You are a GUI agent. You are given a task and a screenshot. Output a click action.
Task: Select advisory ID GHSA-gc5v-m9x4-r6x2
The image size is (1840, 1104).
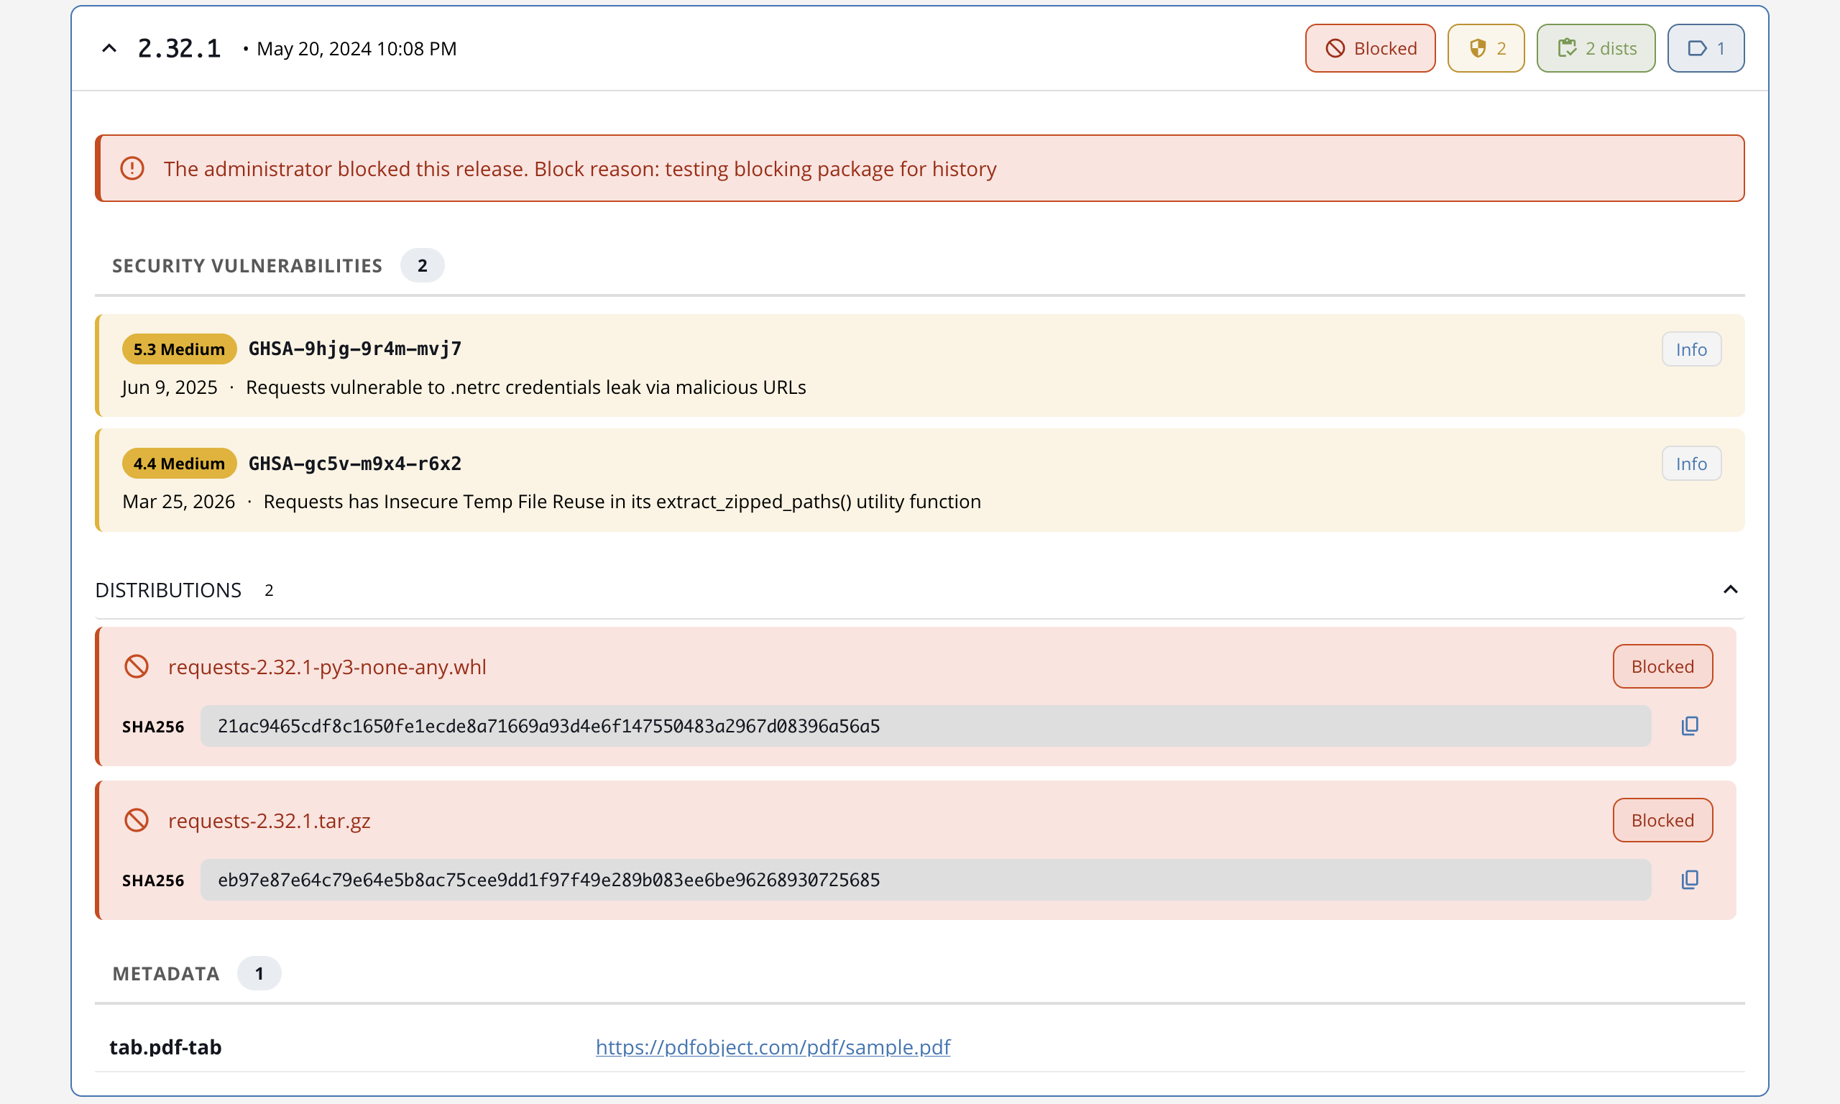click(355, 464)
